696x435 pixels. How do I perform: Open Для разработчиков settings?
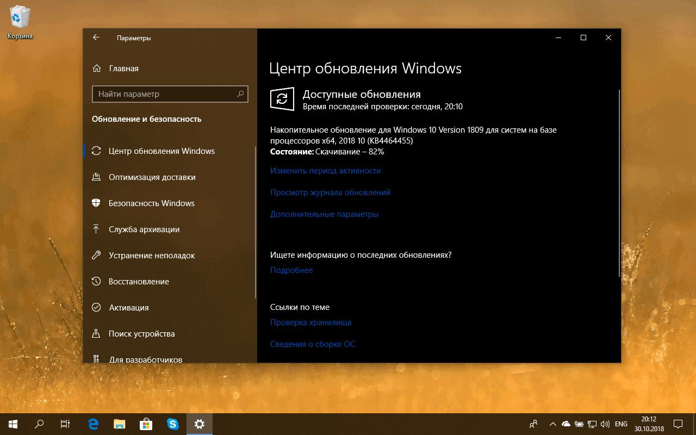coord(143,358)
